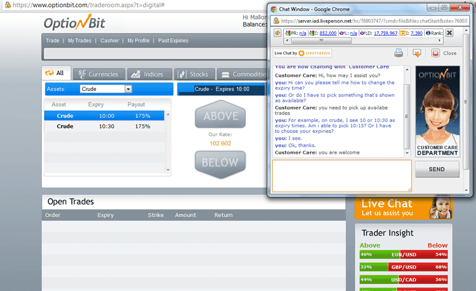Click the red Close chat icon
The height and width of the screenshot is (291, 476).
click(x=435, y=53)
